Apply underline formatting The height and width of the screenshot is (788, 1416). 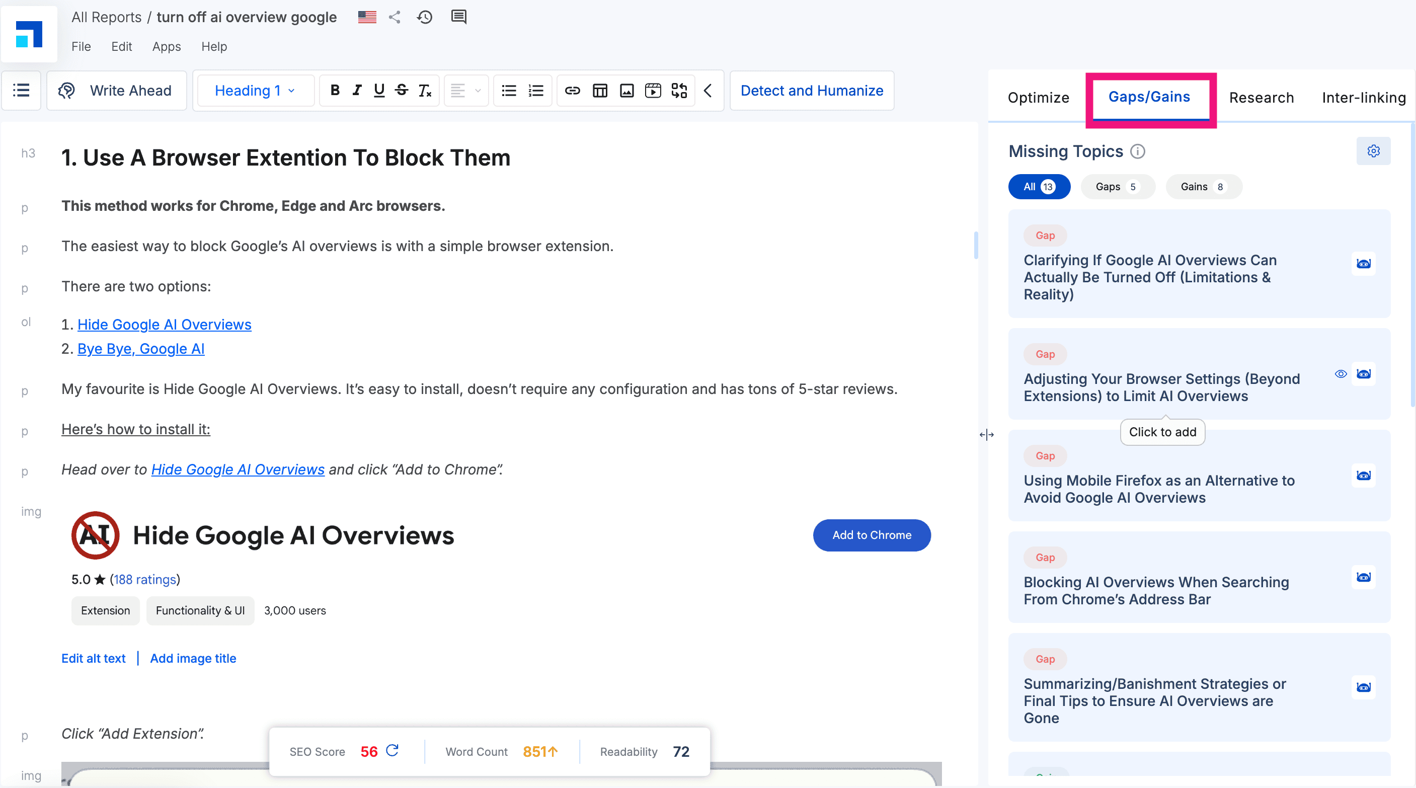pyautogui.click(x=379, y=90)
